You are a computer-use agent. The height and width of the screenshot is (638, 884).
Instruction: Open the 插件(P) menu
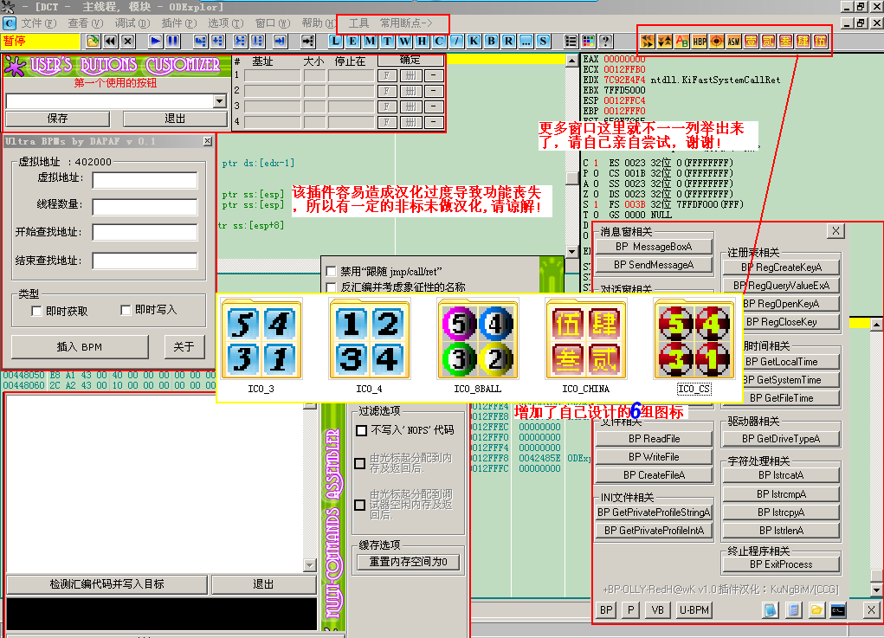pos(178,23)
